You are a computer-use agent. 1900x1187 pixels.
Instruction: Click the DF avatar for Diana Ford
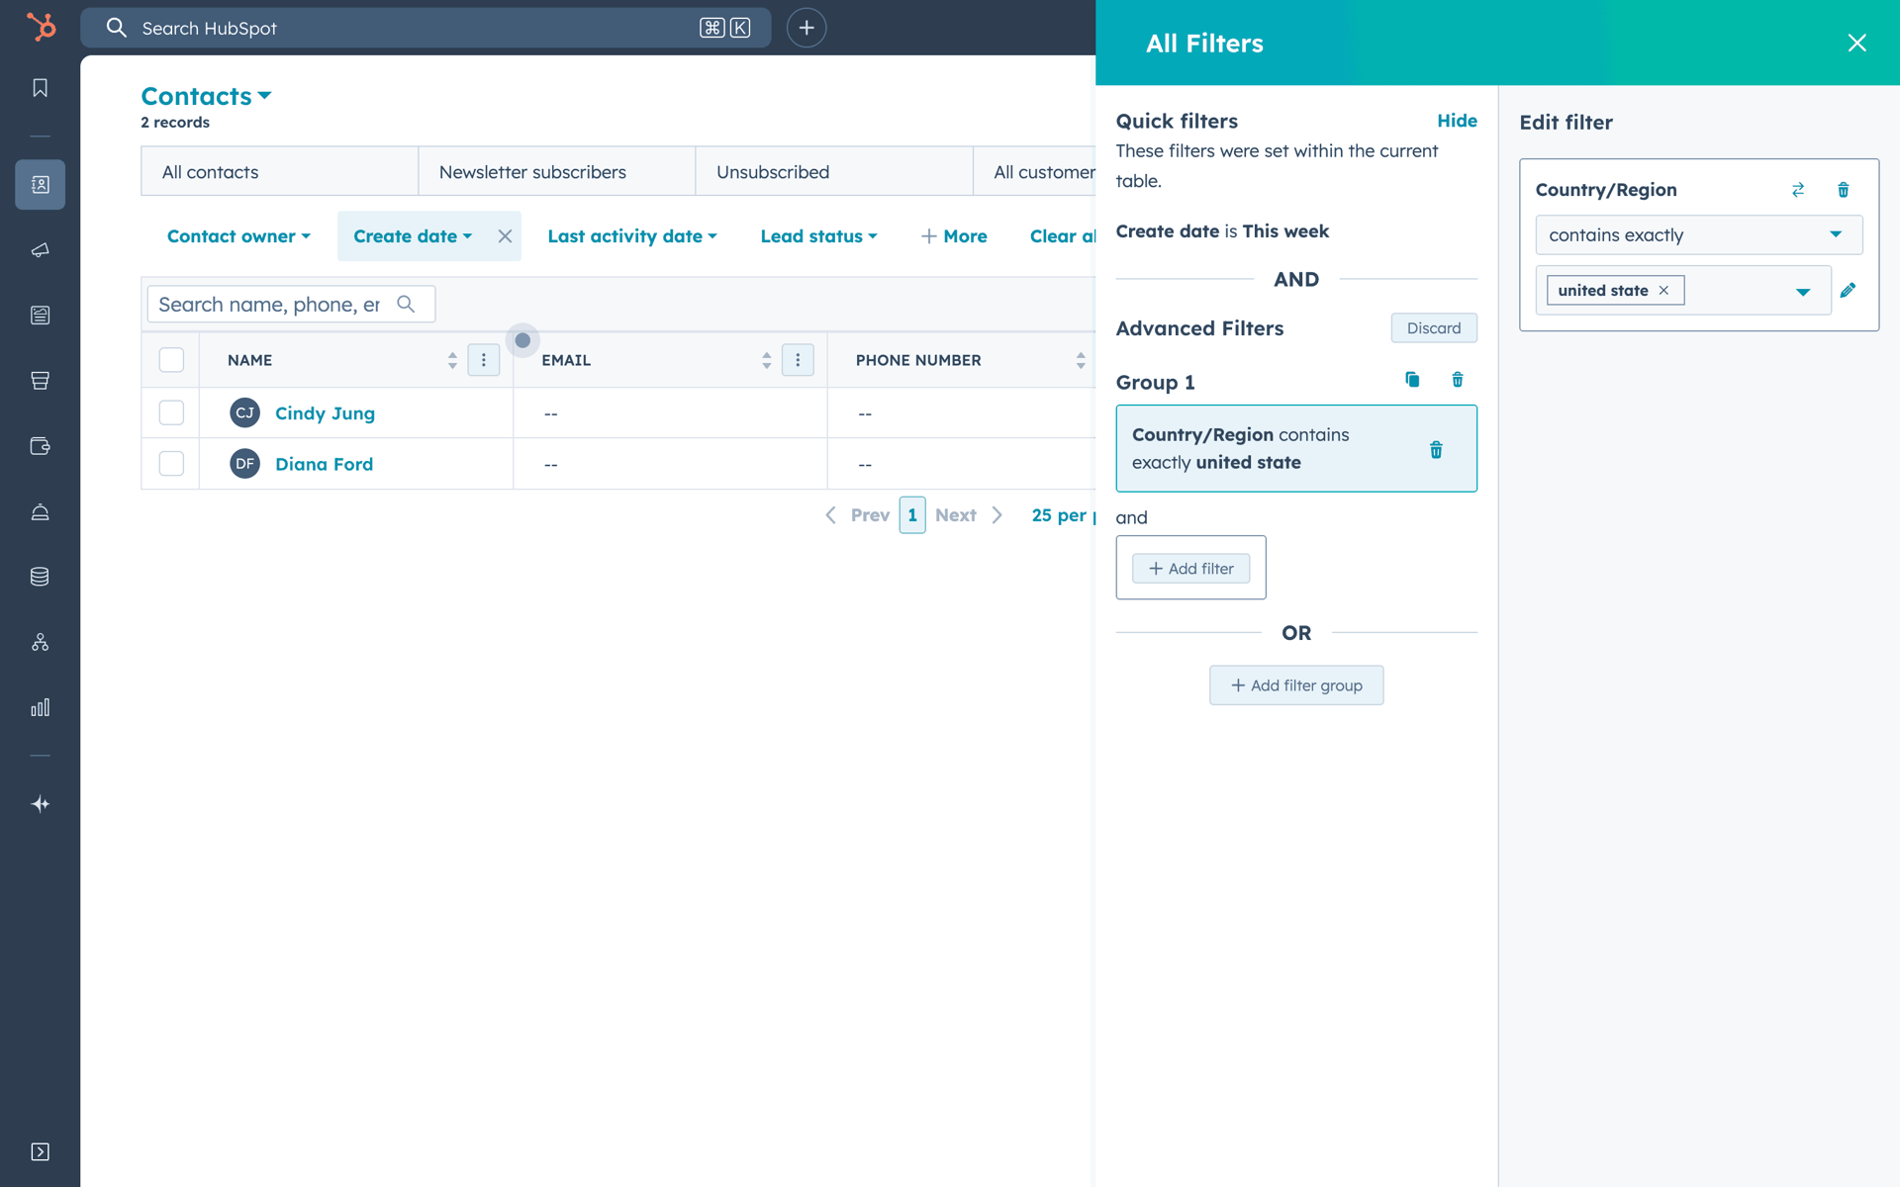(244, 463)
